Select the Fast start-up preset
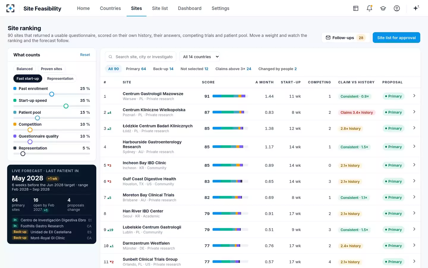 pyautogui.click(x=28, y=79)
